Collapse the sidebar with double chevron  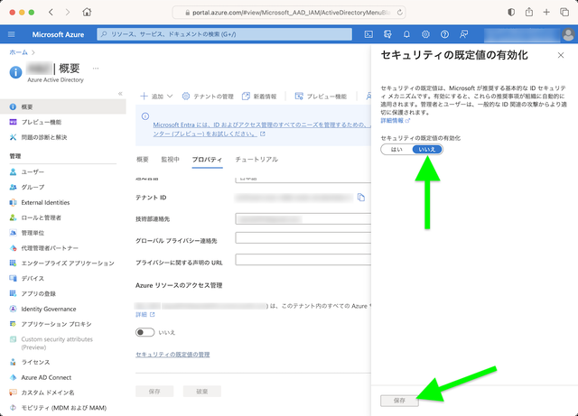[120, 94]
